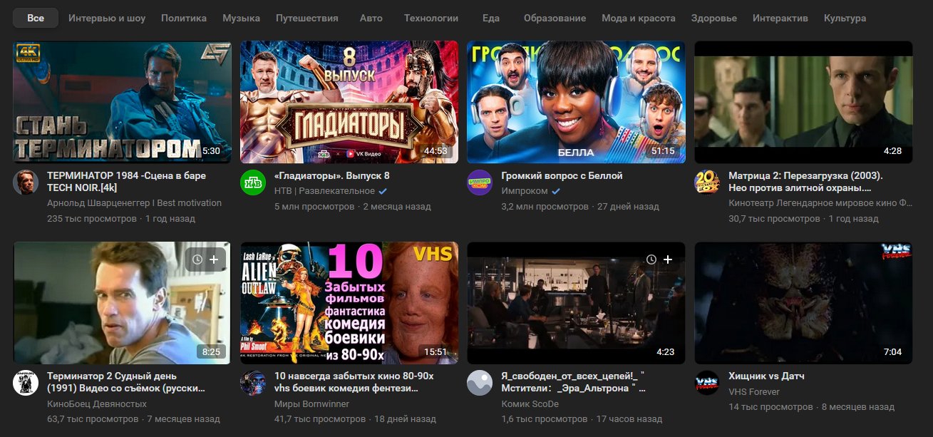This screenshot has width=933, height=437.
Task: Open the Хищник vs Датч title
Action: point(766,376)
